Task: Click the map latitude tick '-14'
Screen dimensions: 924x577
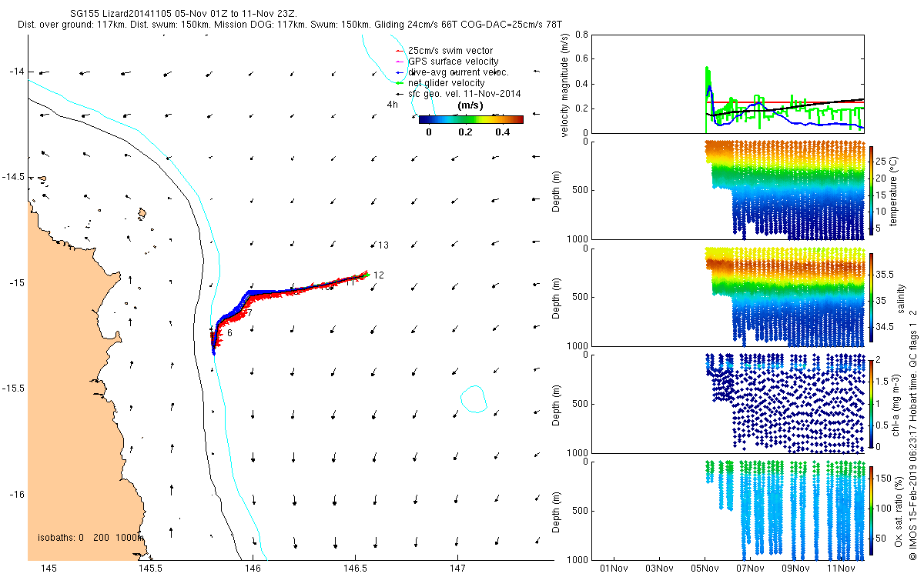Action: (17, 72)
